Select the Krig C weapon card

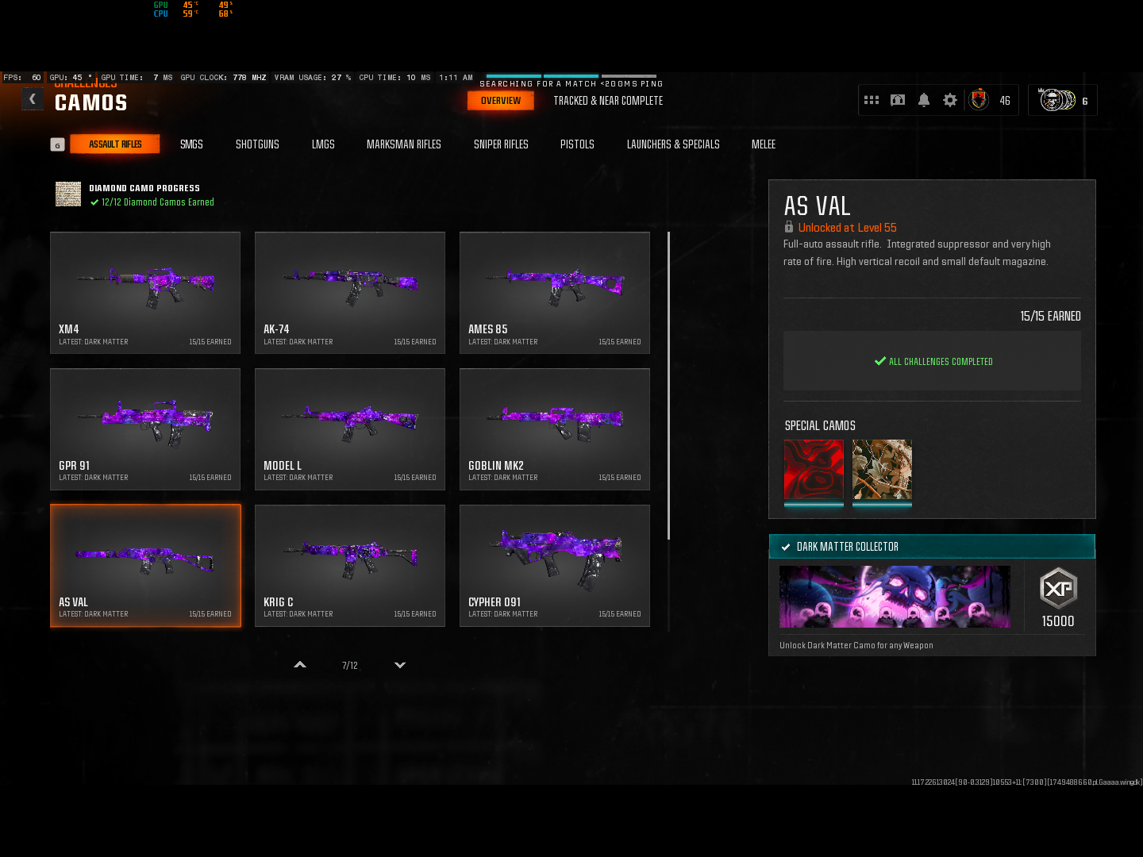[349, 566]
